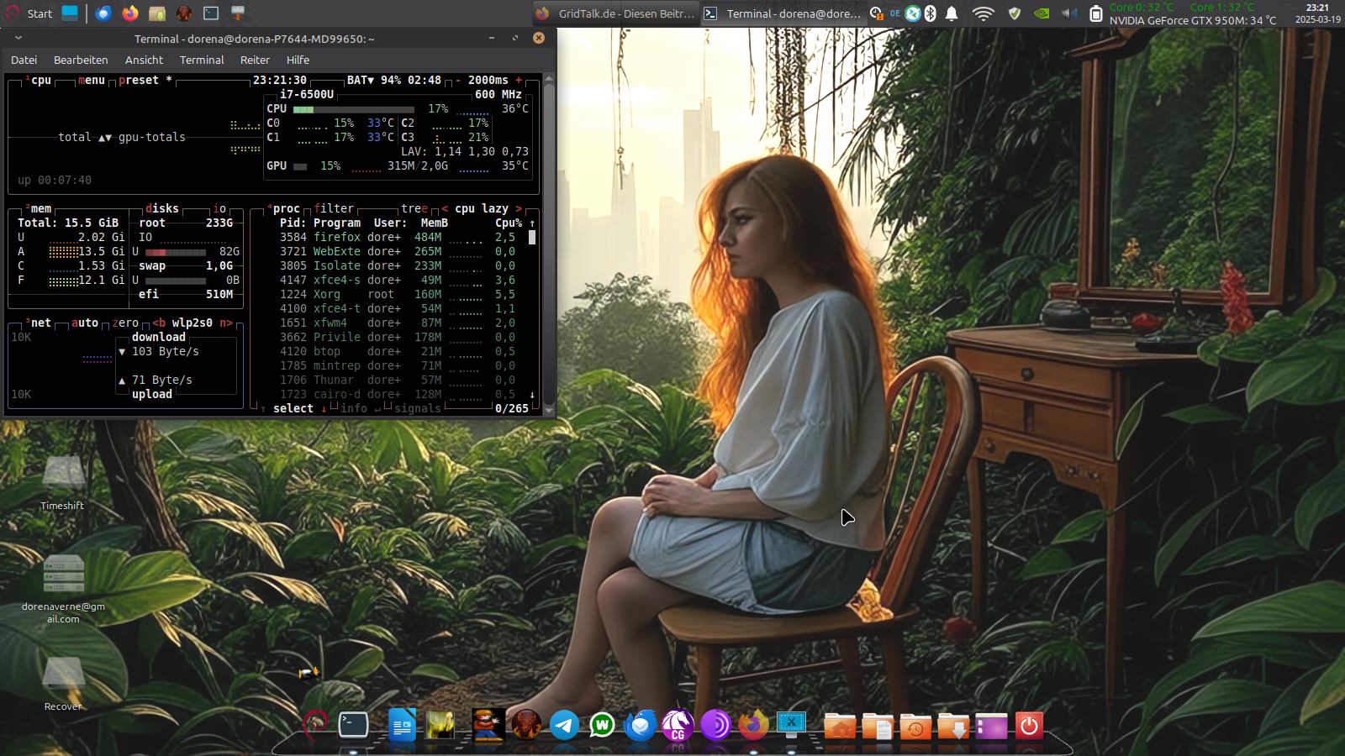Open the terminal window menu chevron
Screen dimensions: 1345x756
18,38
